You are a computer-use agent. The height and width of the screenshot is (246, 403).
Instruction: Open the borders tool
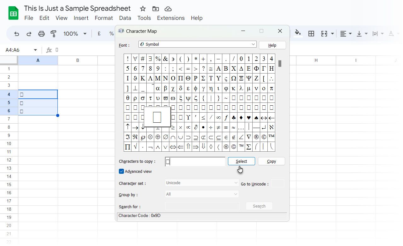(x=311, y=33)
